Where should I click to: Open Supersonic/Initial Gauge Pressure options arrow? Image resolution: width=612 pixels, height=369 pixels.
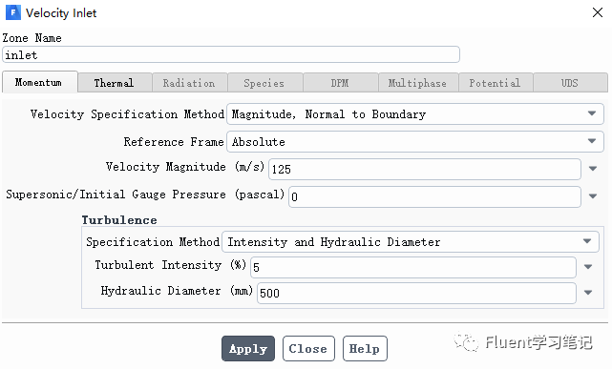(x=593, y=196)
